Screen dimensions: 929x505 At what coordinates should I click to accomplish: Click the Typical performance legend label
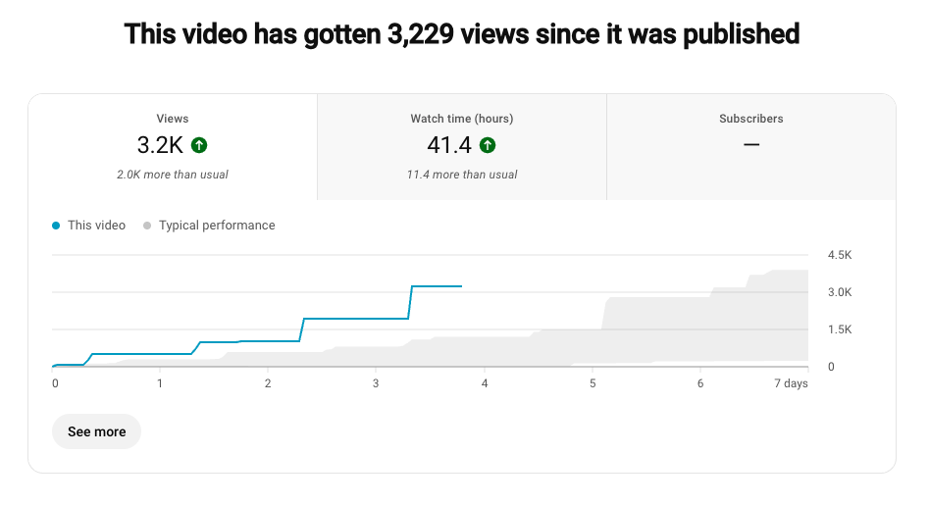(217, 226)
